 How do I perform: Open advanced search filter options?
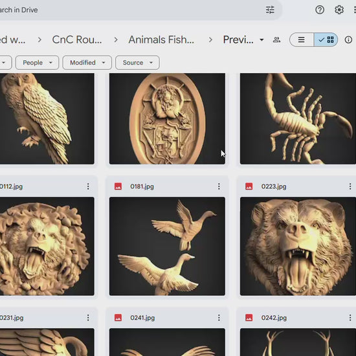point(270,10)
